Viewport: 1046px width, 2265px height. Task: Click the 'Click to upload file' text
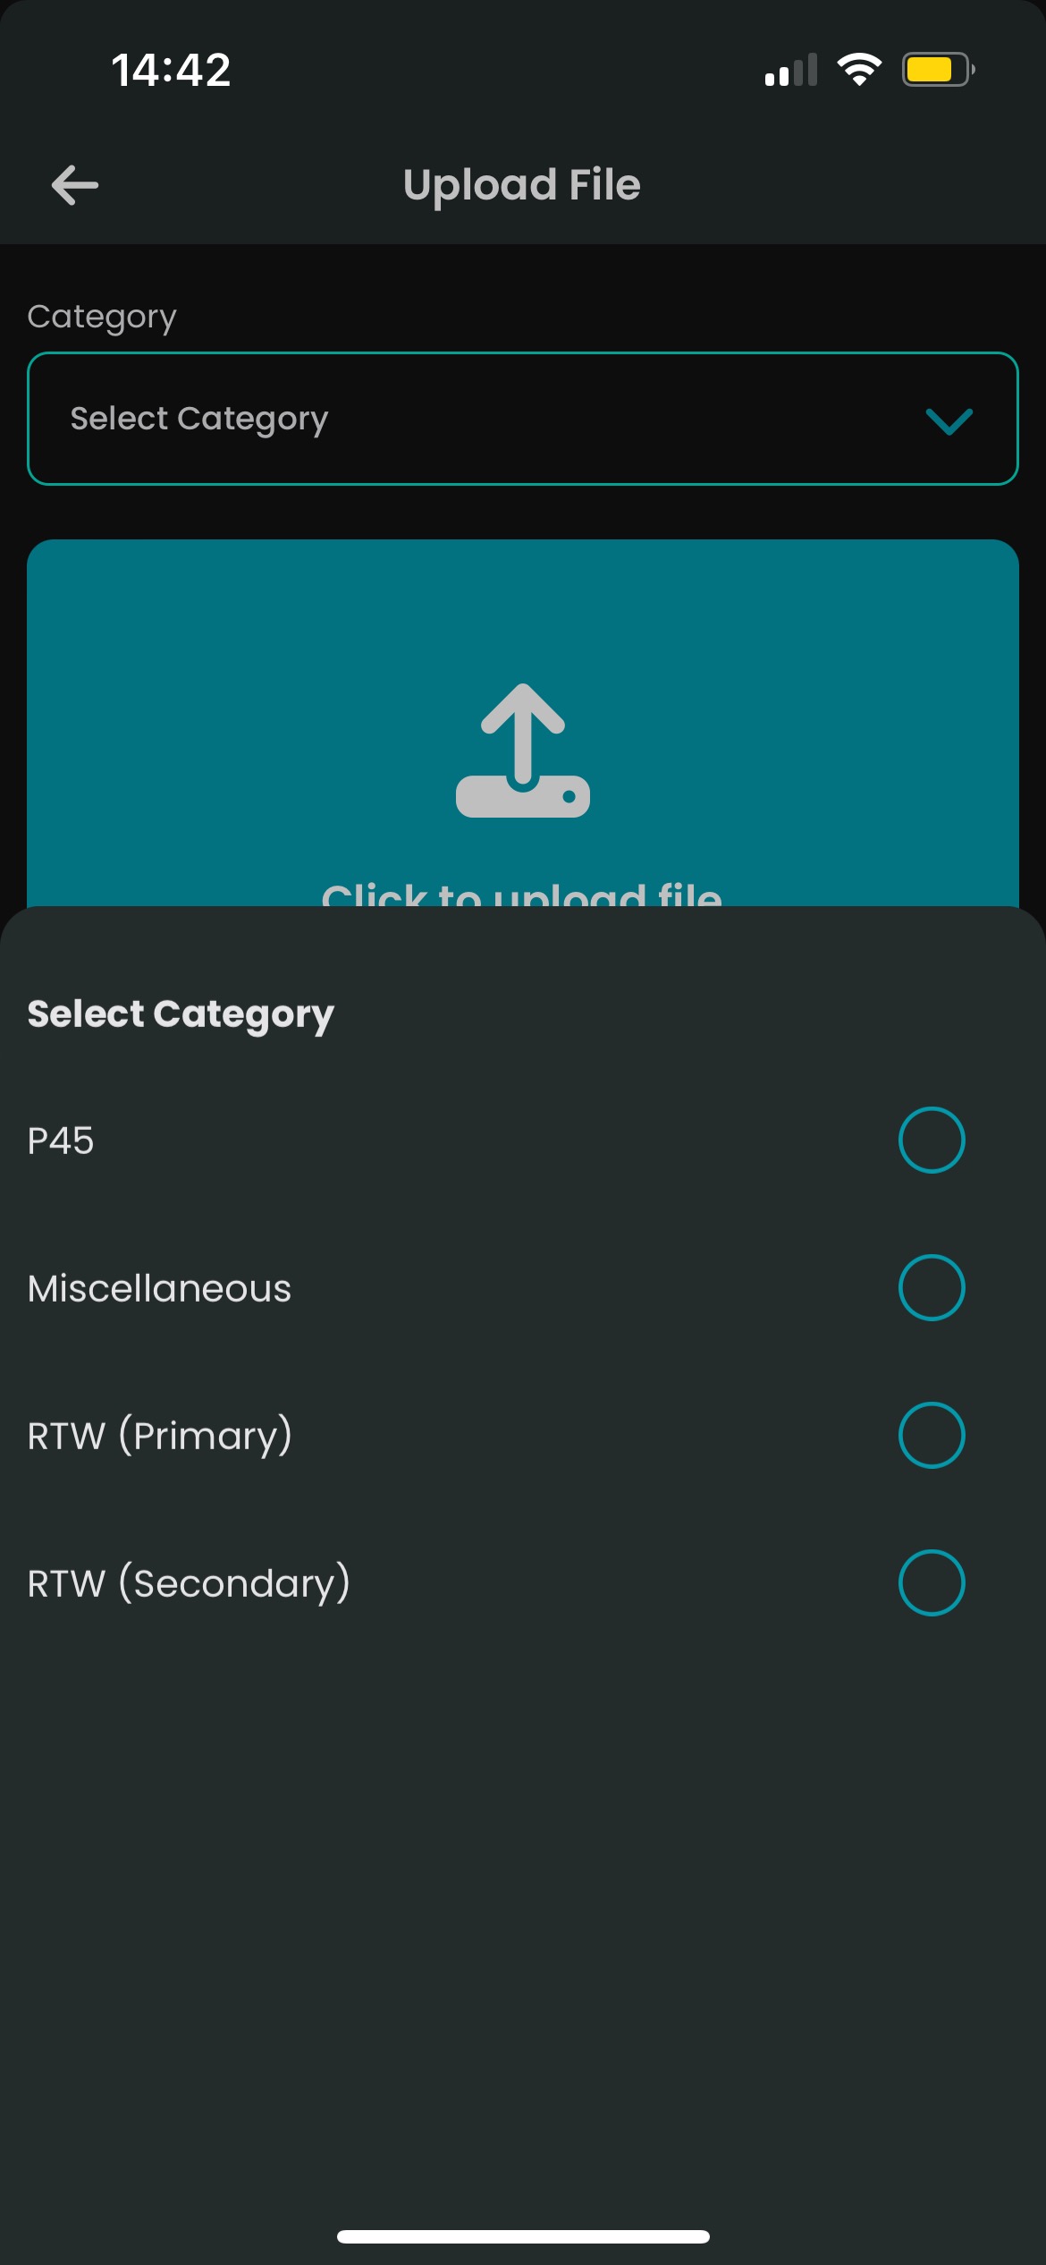[522, 893]
